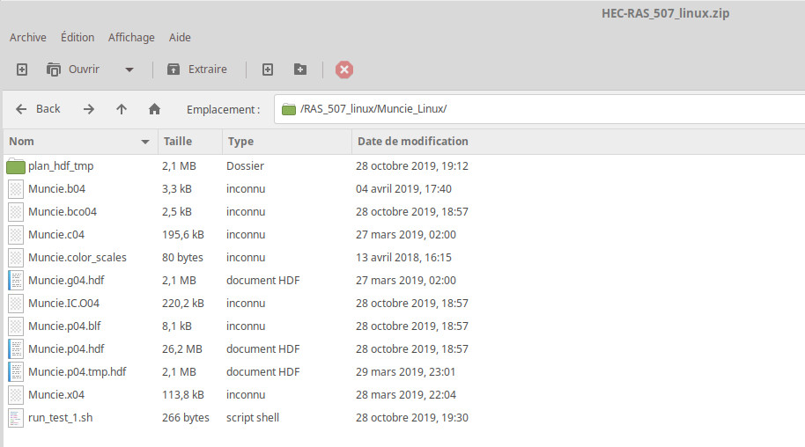Click the Muncie.p04.hdf file name

point(66,349)
